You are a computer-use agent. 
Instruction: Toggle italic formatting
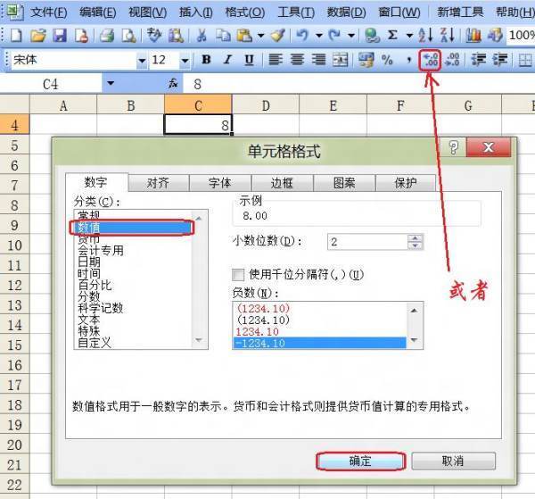[x=227, y=60]
